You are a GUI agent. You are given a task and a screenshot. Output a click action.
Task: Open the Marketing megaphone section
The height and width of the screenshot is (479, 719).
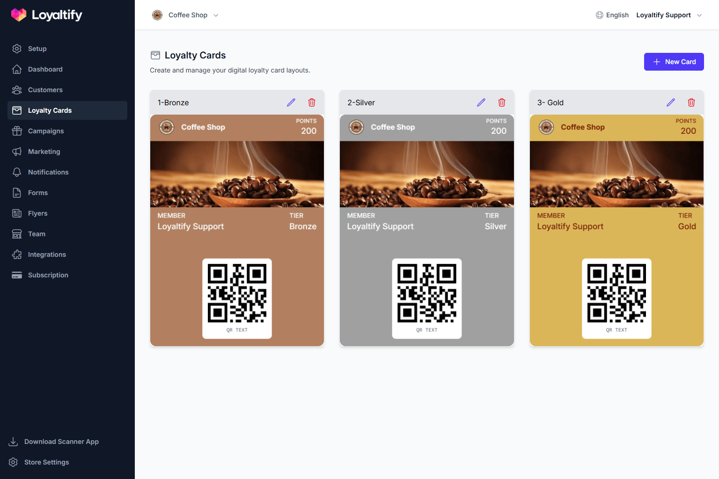click(44, 152)
